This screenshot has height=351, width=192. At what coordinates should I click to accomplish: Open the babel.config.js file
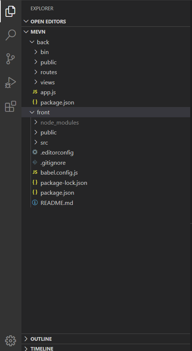tap(59, 173)
